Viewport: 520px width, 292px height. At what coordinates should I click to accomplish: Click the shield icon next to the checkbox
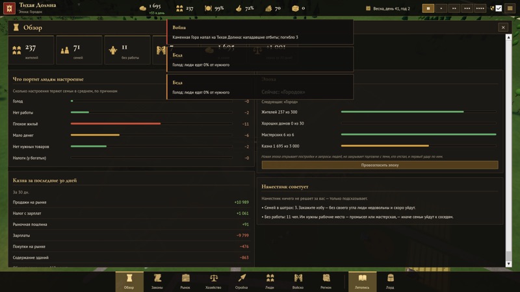492,8
